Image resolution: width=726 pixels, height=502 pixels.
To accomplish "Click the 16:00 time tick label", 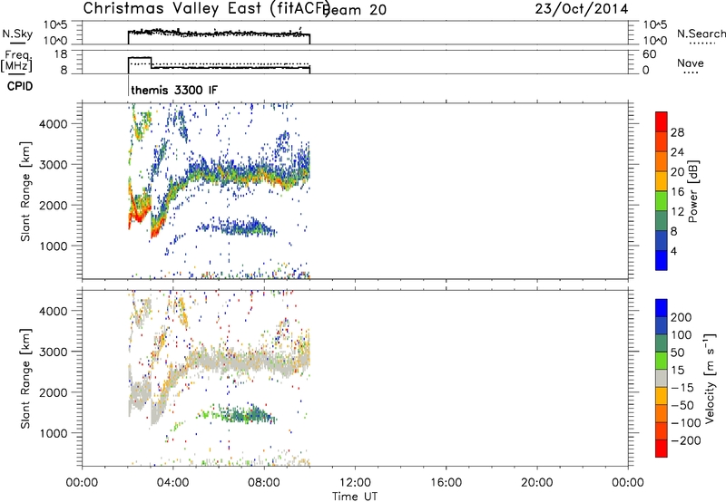I will click(x=446, y=483).
